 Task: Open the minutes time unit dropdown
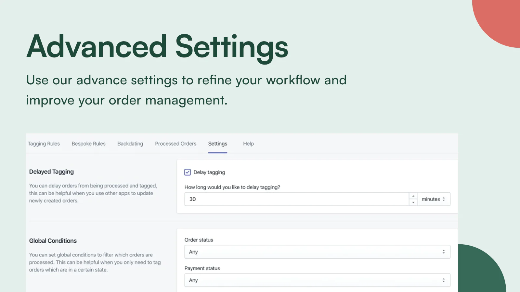coord(434,199)
